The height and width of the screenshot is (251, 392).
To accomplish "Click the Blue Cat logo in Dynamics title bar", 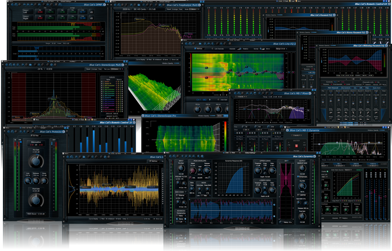I will 314,156.
